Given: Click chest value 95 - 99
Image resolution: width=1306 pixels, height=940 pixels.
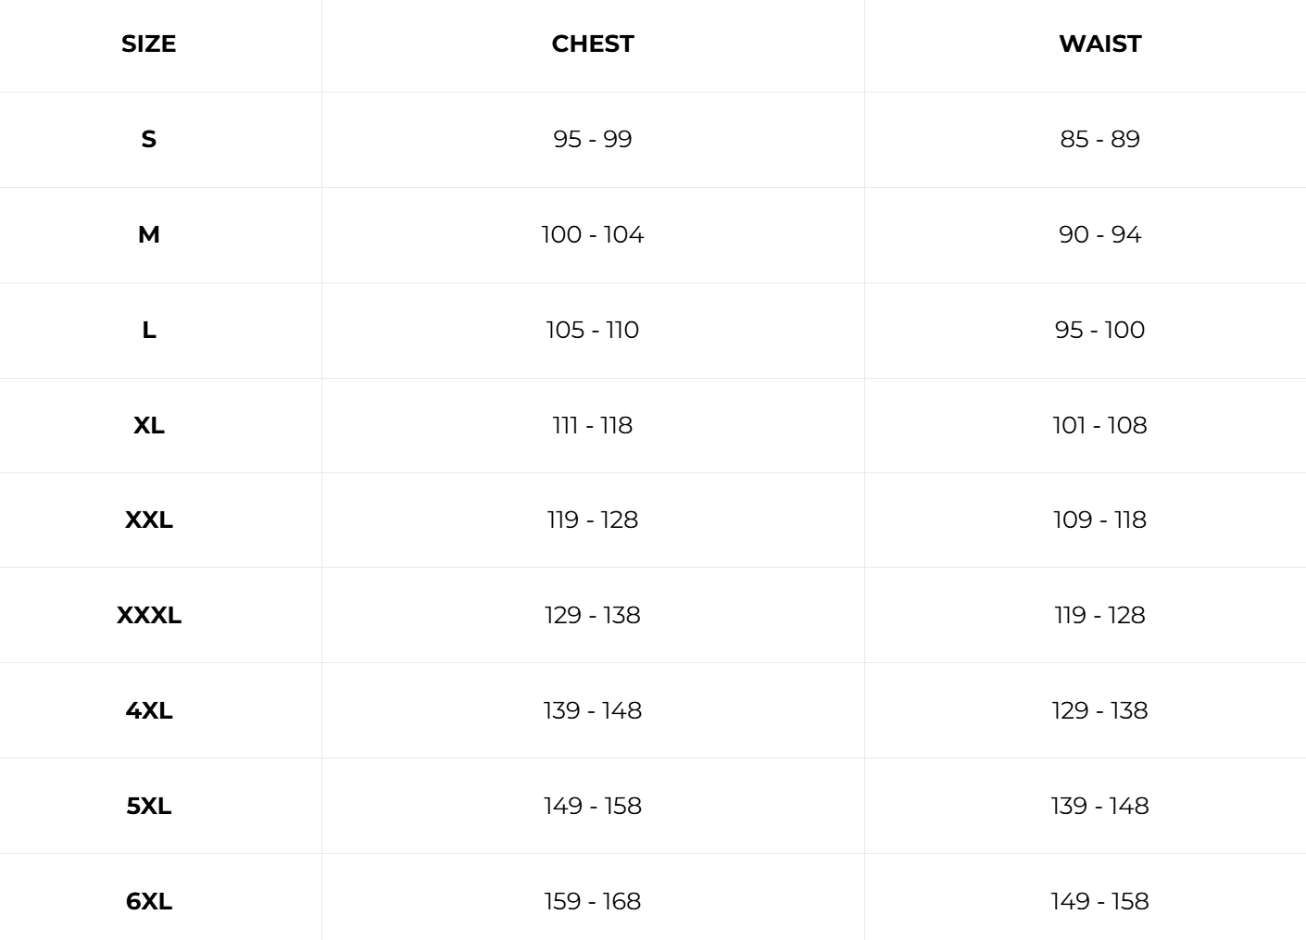Looking at the screenshot, I should click(x=593, y=139).
